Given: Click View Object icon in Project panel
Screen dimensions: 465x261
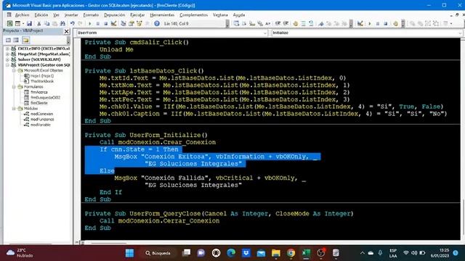Looking at the screenshot, I should [x=16, y=40].
